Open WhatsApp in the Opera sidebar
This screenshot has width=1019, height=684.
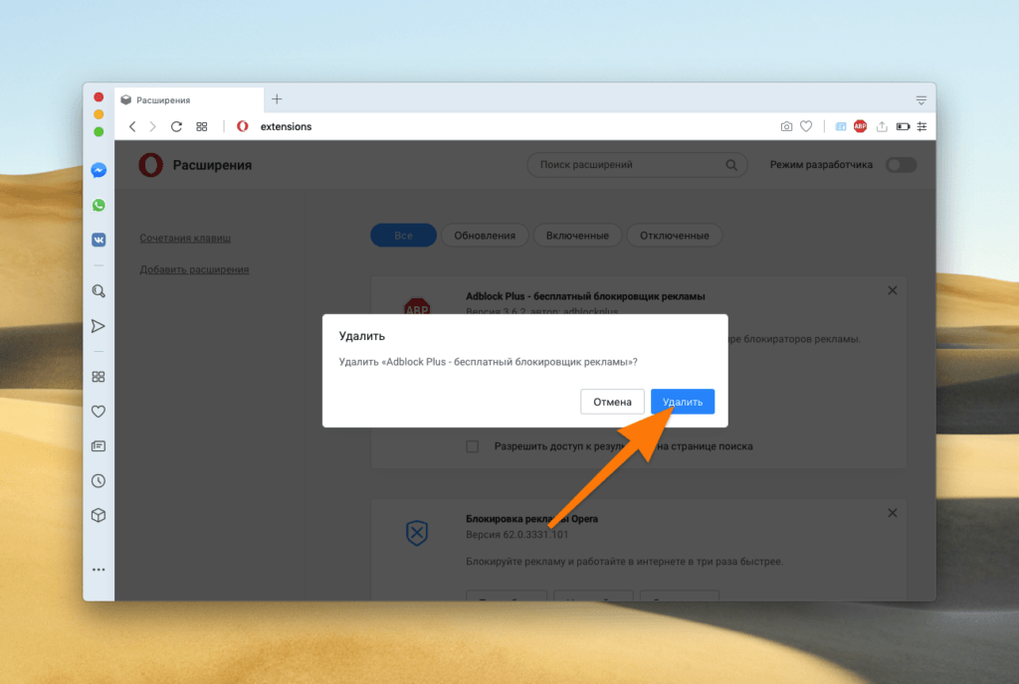99,205
